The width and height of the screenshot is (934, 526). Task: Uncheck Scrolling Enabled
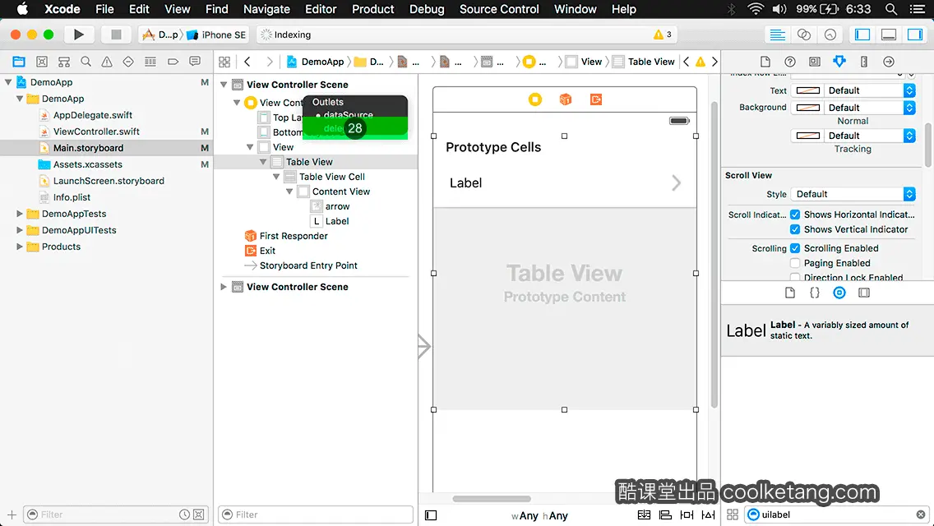[795, 248]
